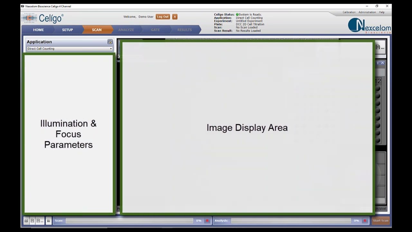
Task: Click the open folder icon in bottom toolbar
Action: point(26,221)
